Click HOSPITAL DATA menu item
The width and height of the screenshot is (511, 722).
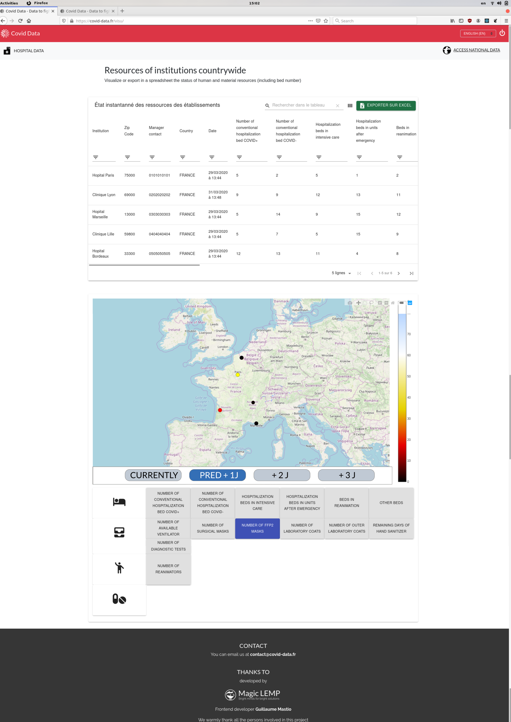[x=29, y=51]
